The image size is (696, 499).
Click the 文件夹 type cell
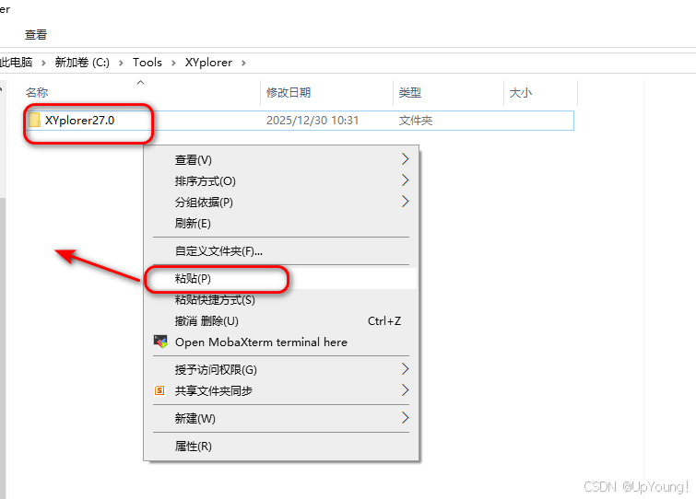pyautogui.click(x=416, y=121)
